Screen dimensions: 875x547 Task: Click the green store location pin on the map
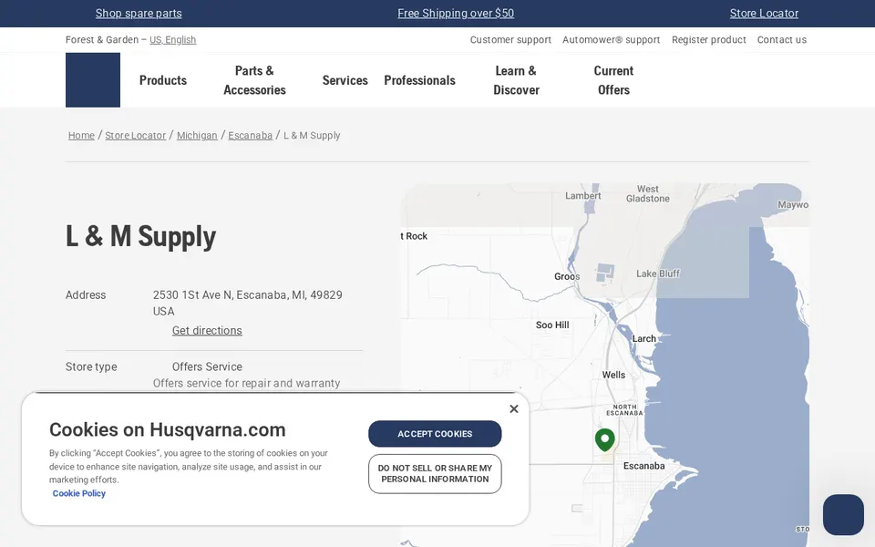point(605,439)
